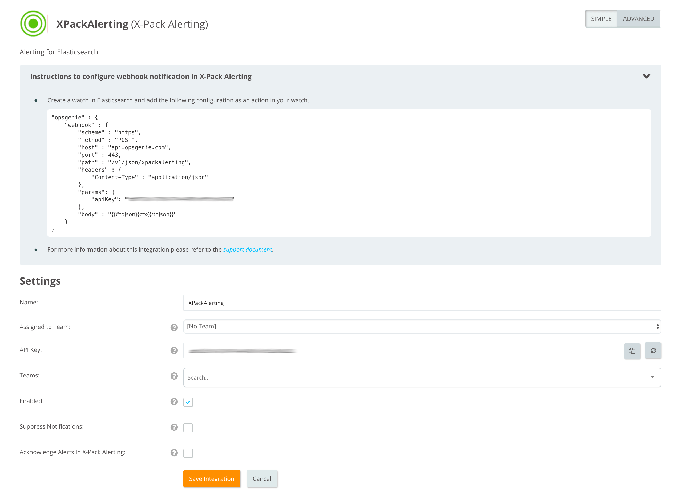Copy the API Key to clipboard
686x499 pixels.
(x=633, y=351)
